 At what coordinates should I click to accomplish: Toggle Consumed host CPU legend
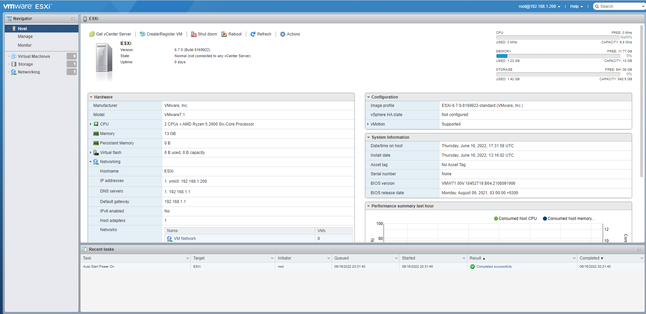tap(515, 219)
